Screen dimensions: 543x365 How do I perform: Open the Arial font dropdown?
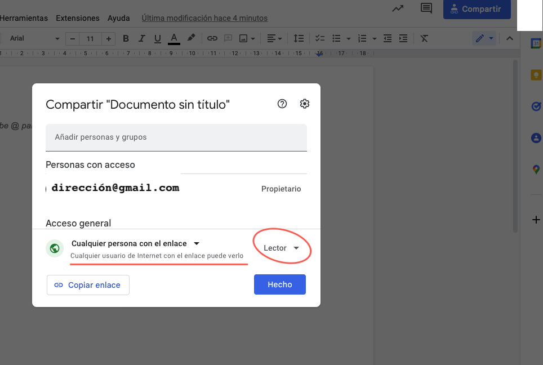coord(34,38)
